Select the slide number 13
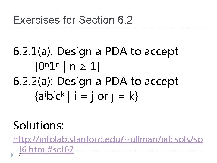The width and height of the screenshot is (217, 163). (x=19, y=155)
